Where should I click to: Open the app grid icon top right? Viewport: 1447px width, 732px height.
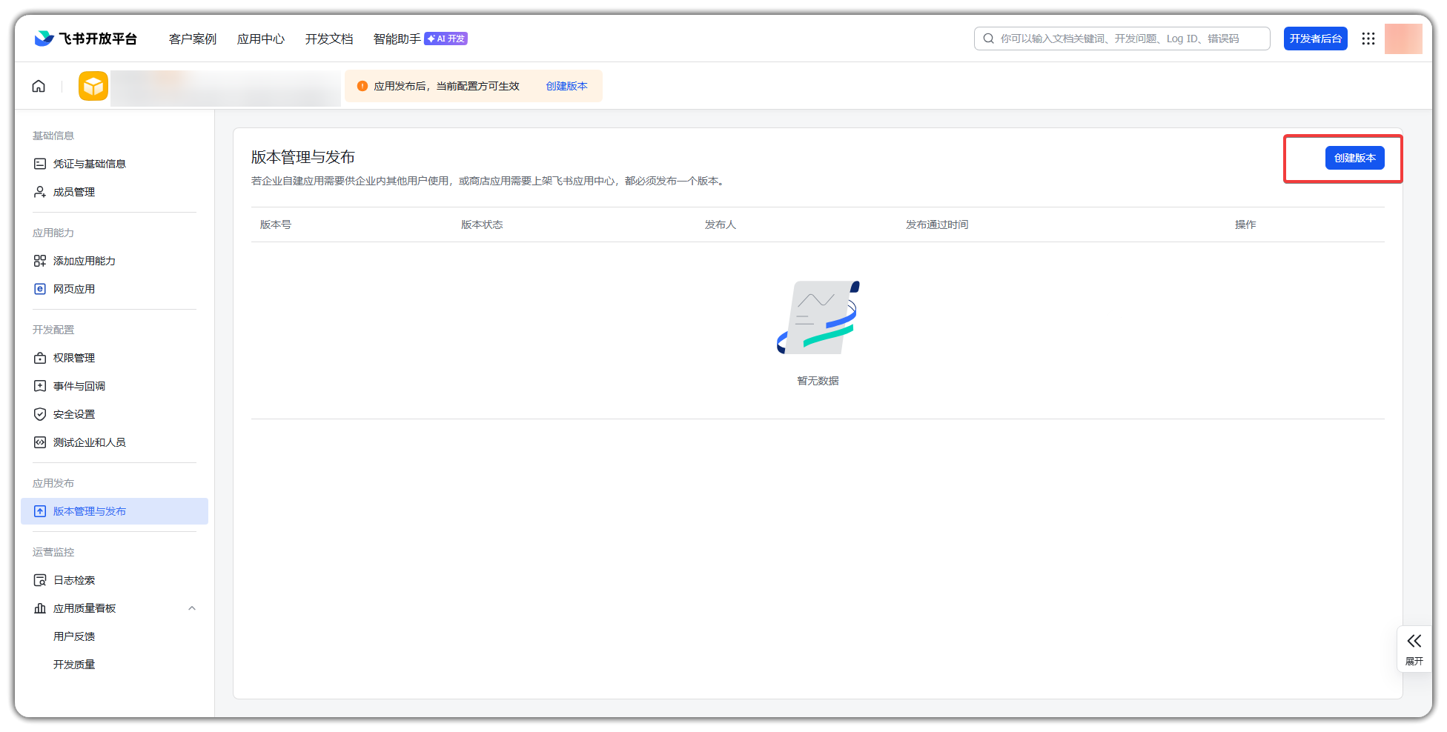[1368, 38]
